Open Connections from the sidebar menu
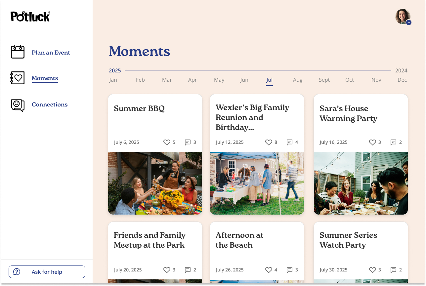This screenshot has height=286, width=426. coord(50,104)
